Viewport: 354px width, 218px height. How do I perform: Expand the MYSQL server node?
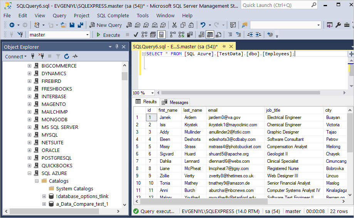[29, 135]
